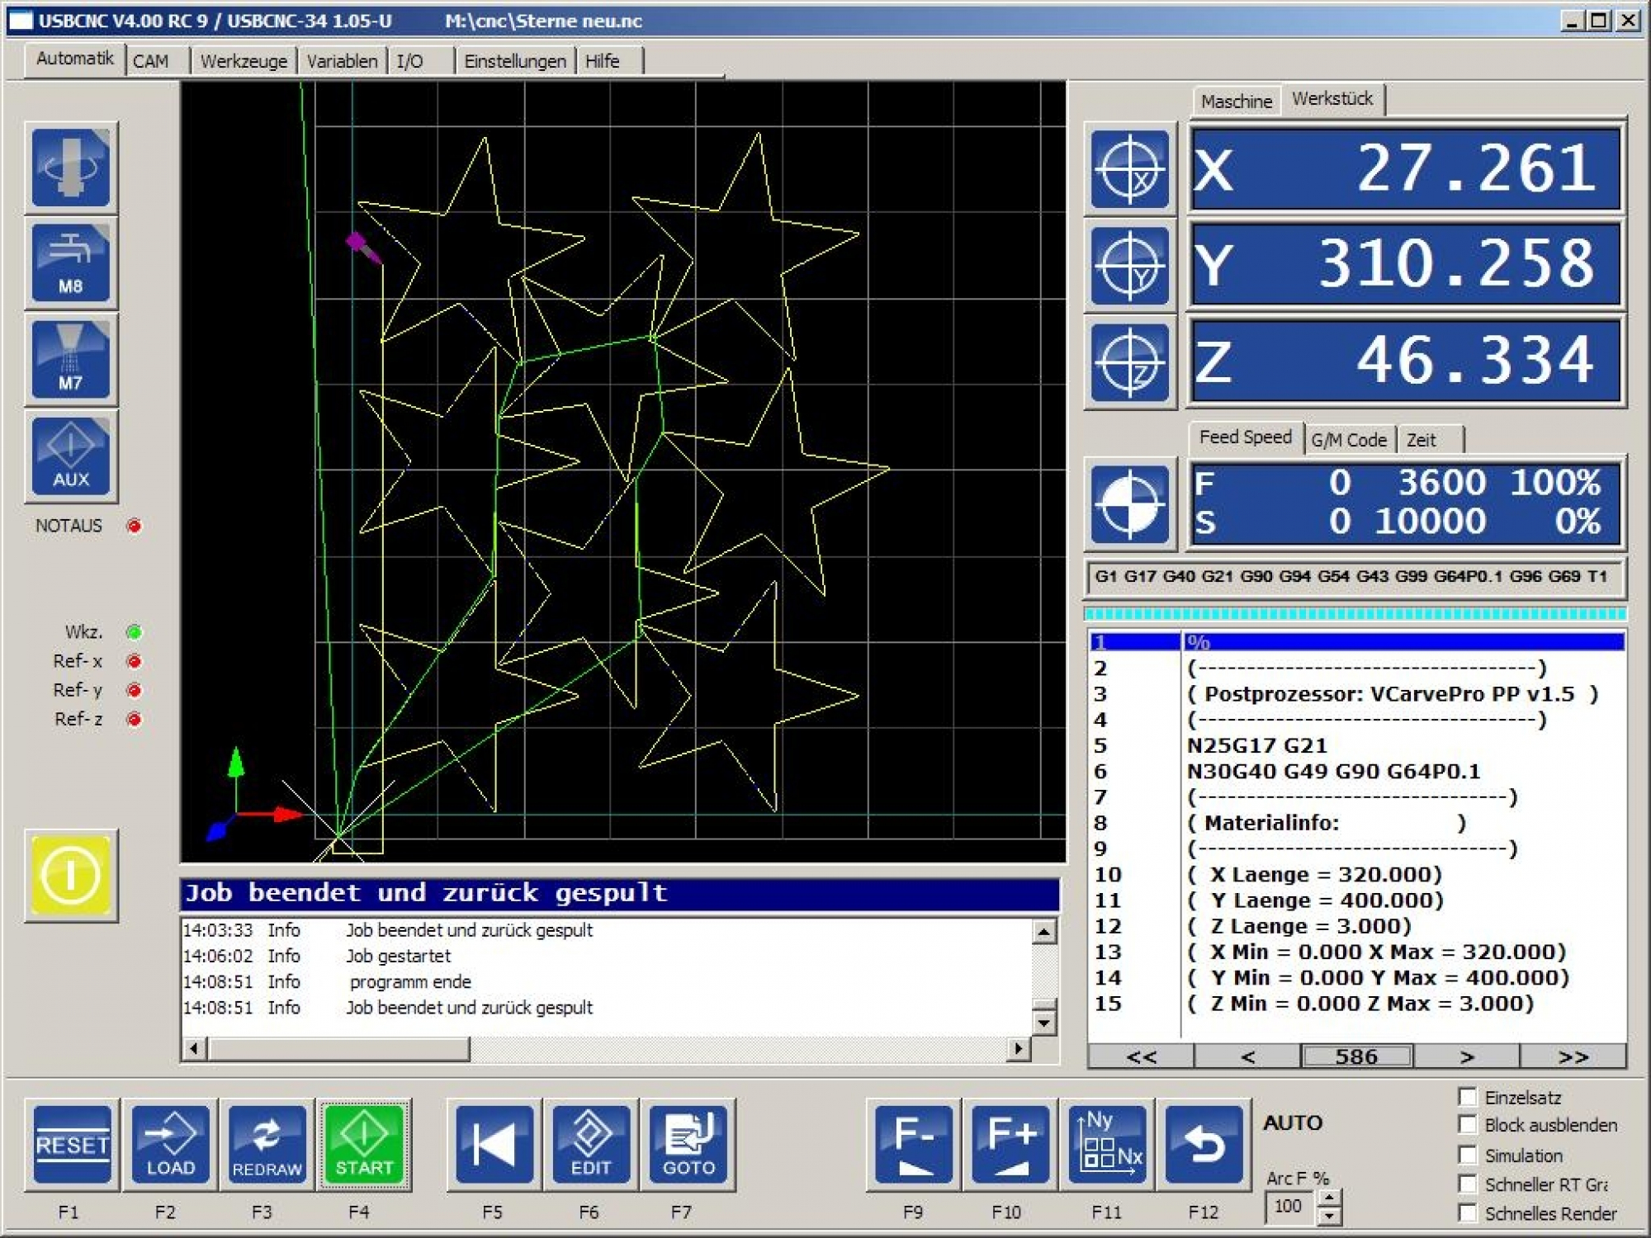Decrease feed with F- button

(x=914, y=1145)
